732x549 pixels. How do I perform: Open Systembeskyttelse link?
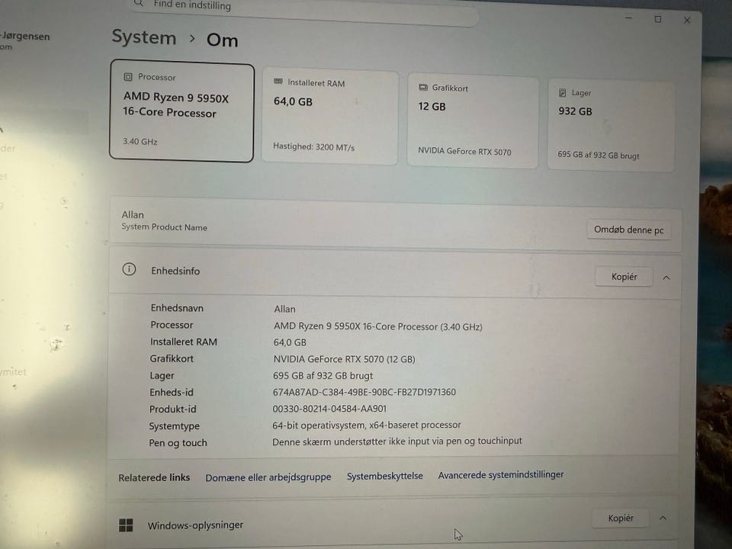pyautogui.click(x=384, y=476)
